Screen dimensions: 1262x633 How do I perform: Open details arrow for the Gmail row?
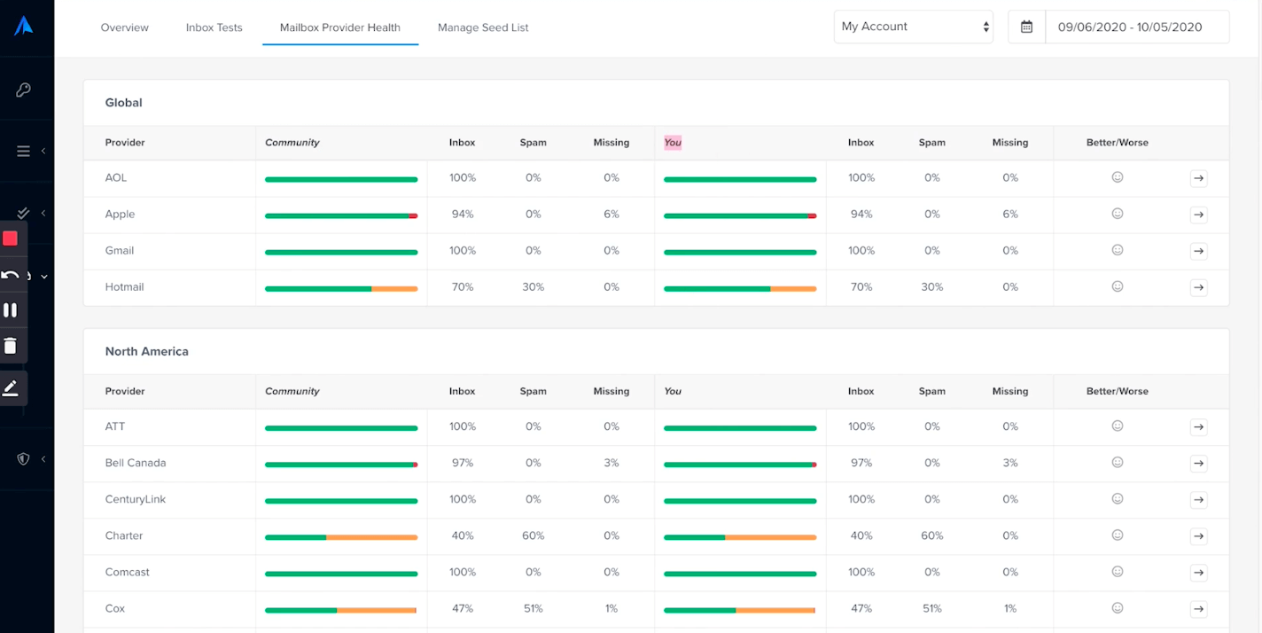point(1198,251)
